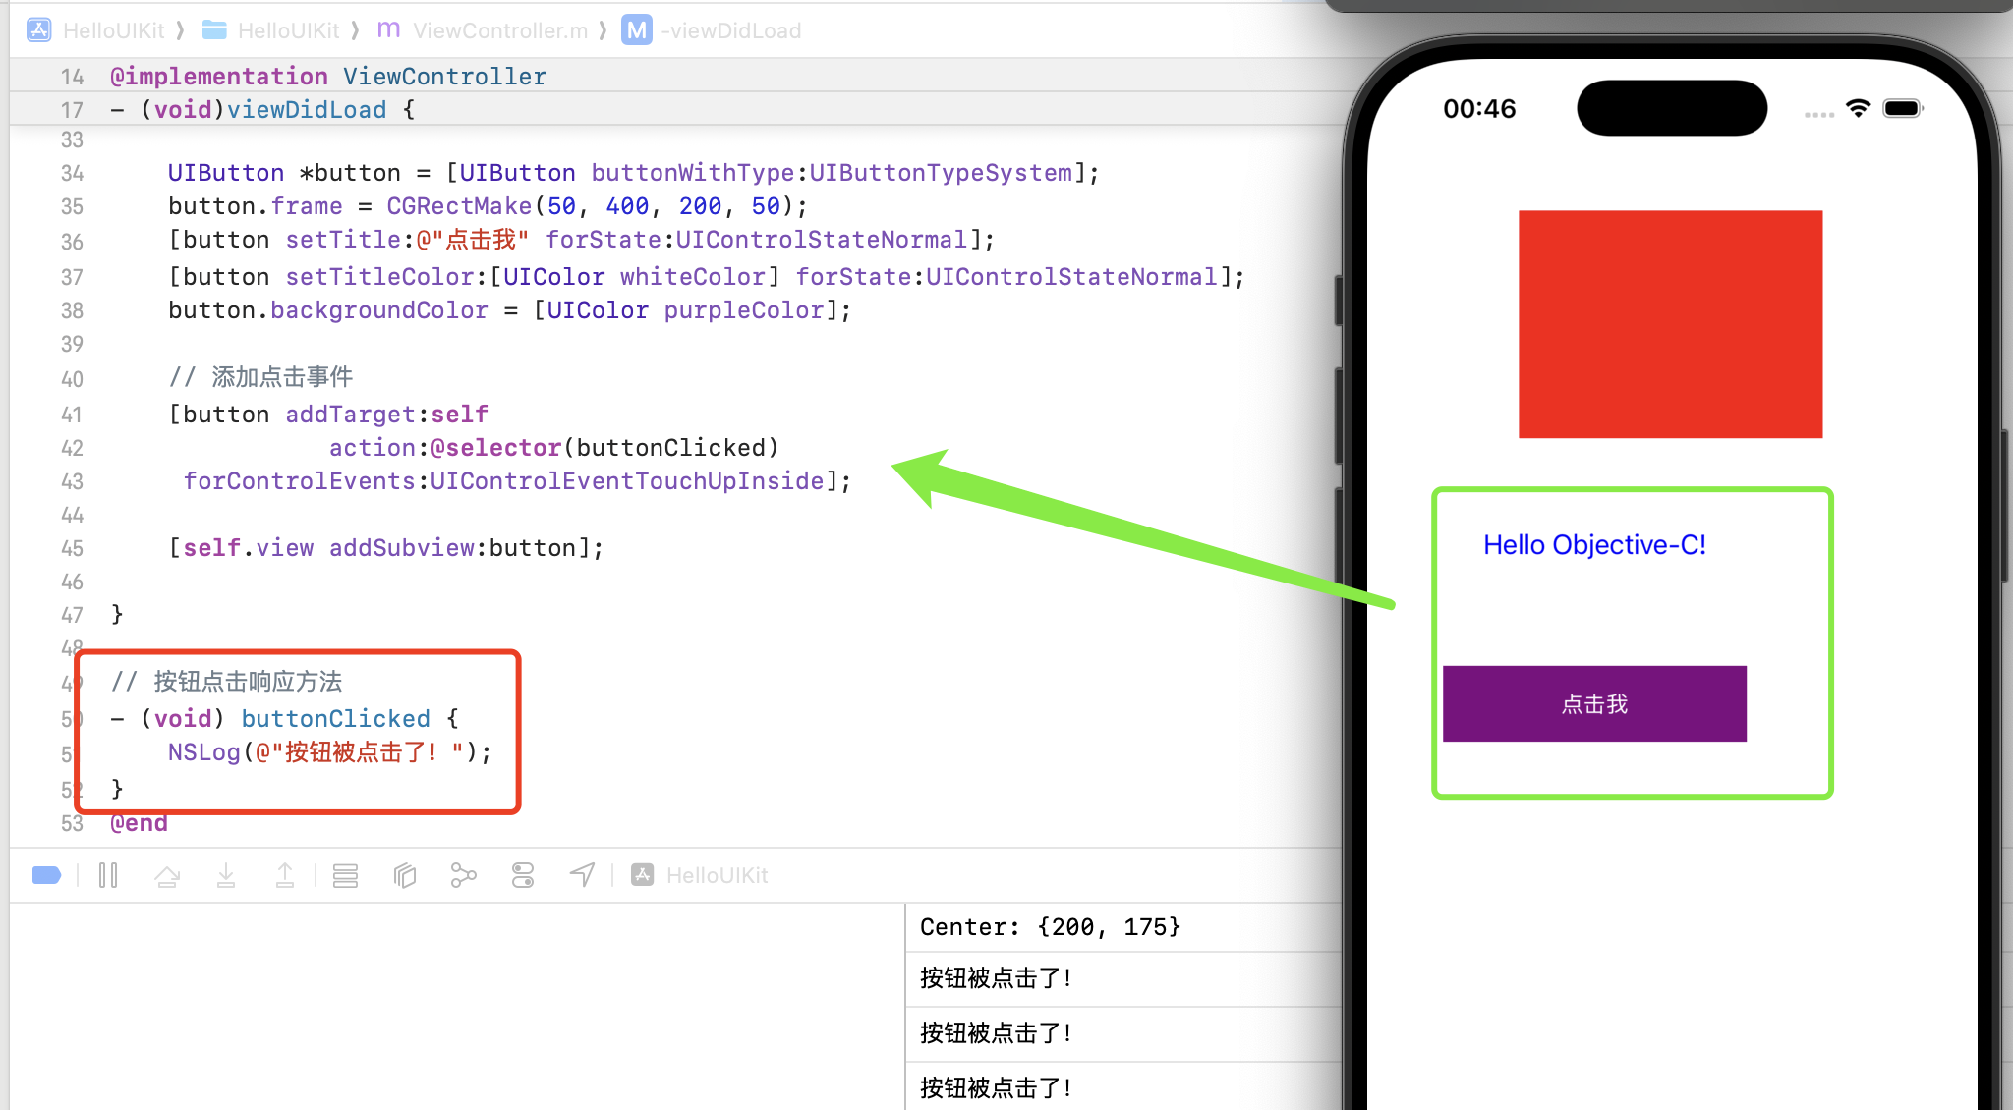This screenshot has height=1110, width=2013.
Task: Open the ViewController.m breadcrumb dropdown
Action: [x=500, y=30]
